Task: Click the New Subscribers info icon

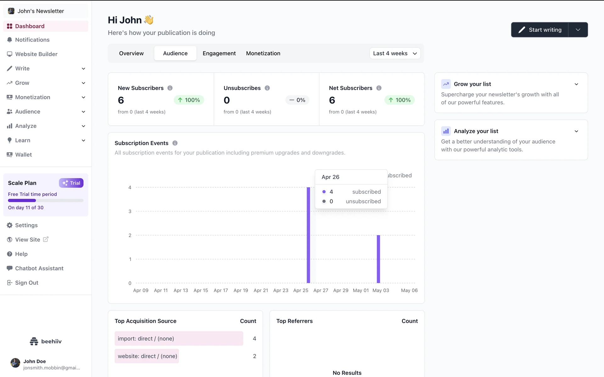Action: pos(170,88)
